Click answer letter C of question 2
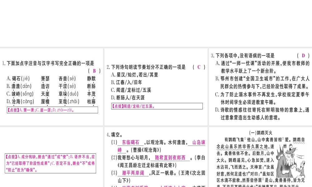The height and width of the screenshot is (187, 312). point(199,67)
